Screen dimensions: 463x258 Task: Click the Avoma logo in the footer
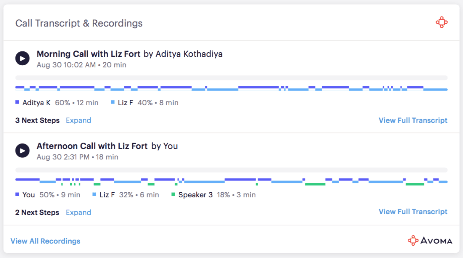point(430,241)
